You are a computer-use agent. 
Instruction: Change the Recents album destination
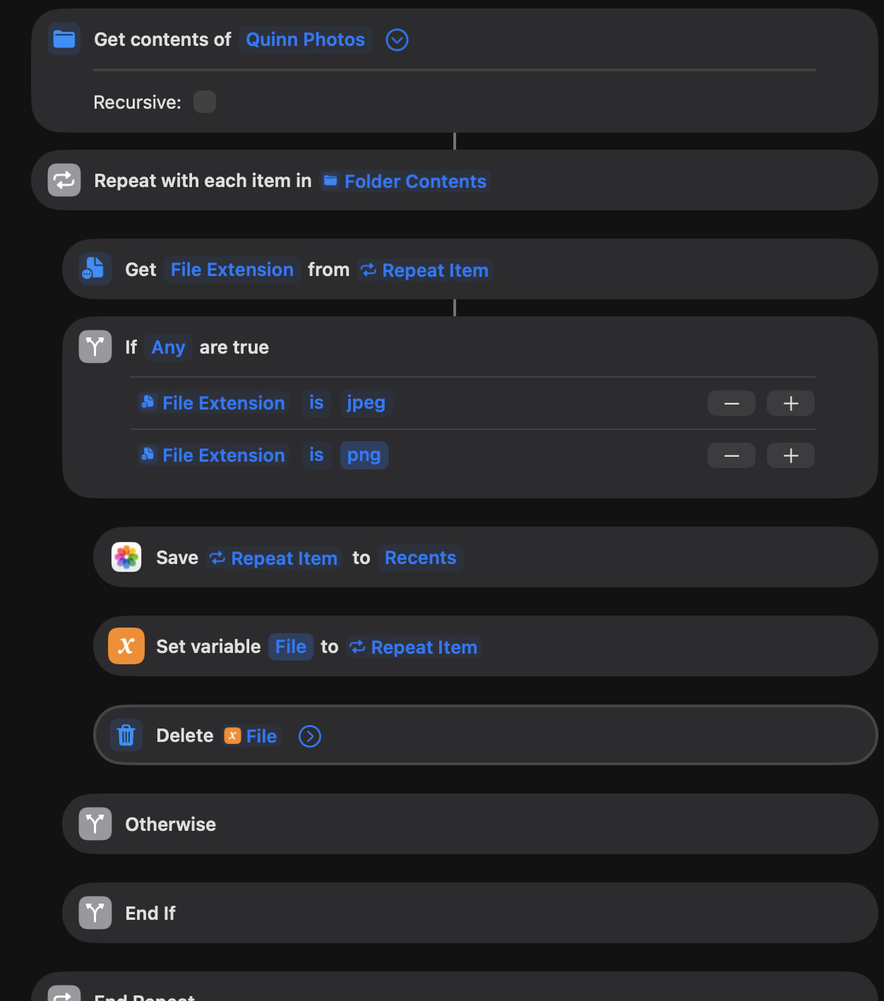click(420, 558)
